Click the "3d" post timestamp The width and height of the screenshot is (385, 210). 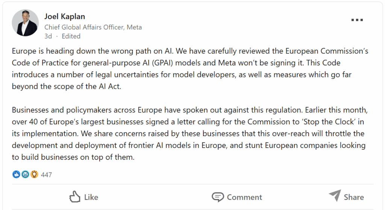pos(48,36)
